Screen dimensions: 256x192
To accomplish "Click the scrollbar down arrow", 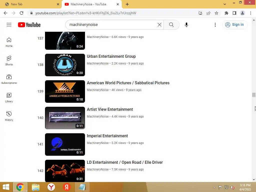I will 254,180.
